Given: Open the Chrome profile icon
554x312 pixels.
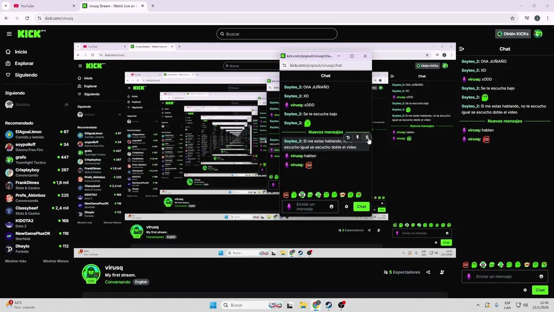Looking at the screenshot, I should click(x=537, y=18).
